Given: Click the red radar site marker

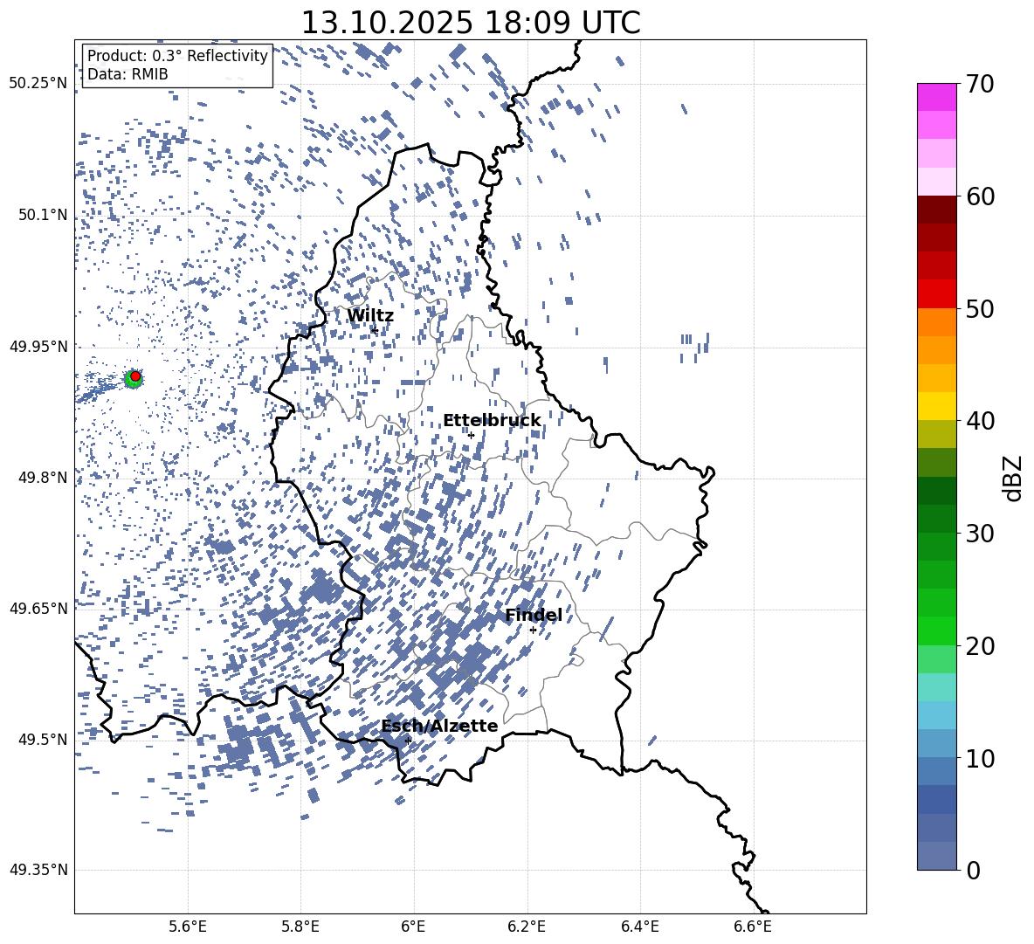Looking at the screenshot, I should [x=135, y=376].
